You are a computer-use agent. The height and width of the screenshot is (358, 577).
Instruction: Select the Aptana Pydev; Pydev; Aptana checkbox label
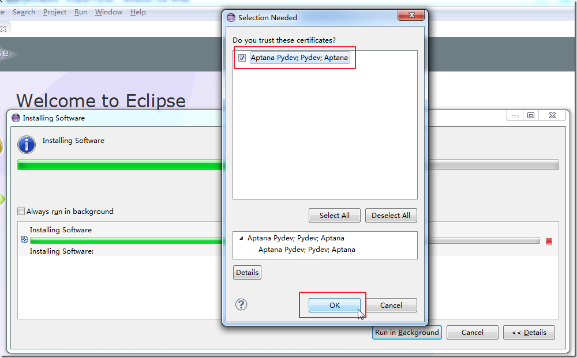pos(299,58)
